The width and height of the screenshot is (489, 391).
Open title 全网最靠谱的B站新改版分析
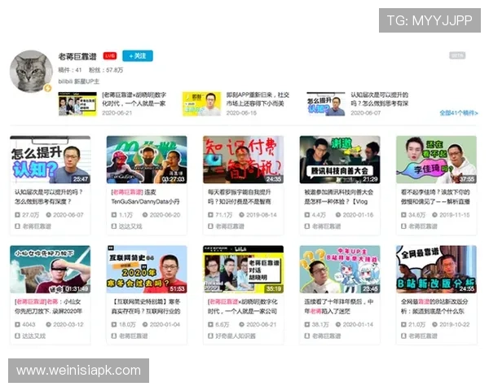click(x=434, y=306)
